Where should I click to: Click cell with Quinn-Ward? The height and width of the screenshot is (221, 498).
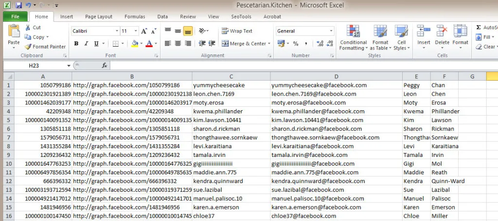445,181
